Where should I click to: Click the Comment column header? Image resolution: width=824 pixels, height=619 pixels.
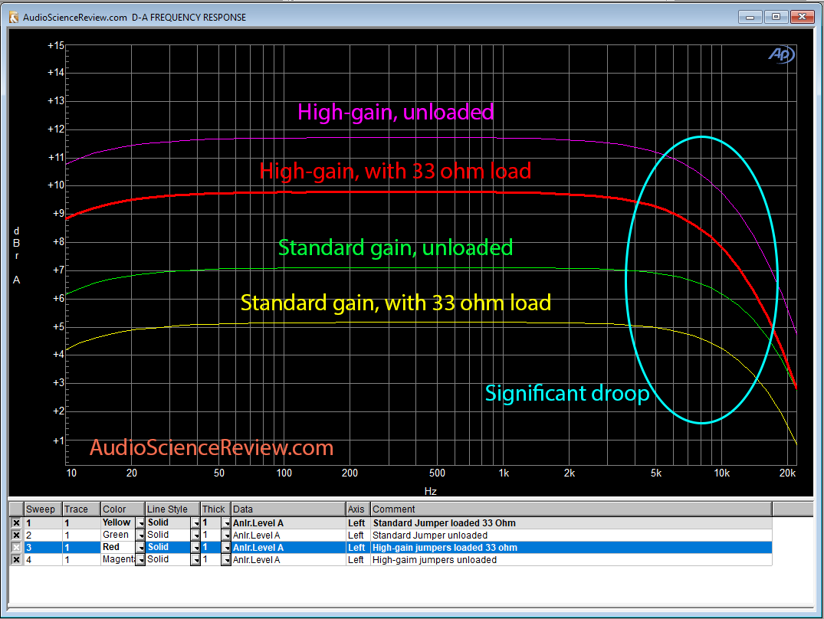391,509
